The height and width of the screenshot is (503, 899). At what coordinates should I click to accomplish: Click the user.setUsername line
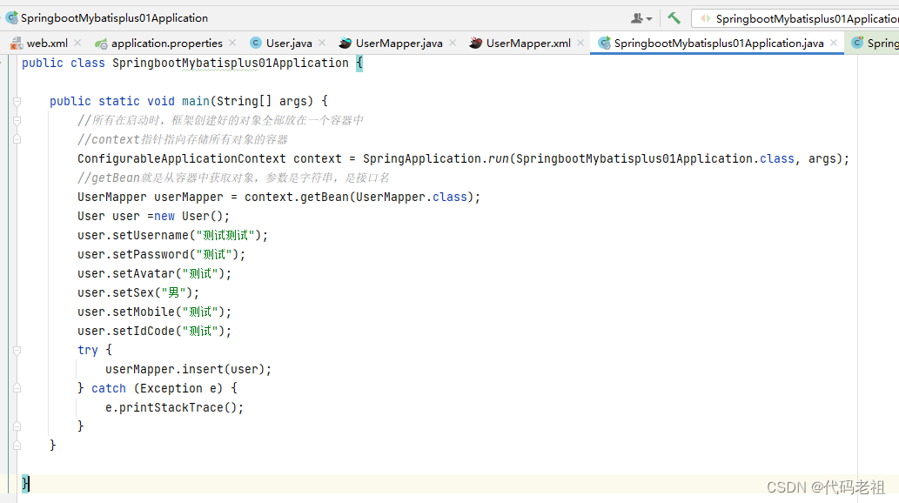point(172,235)
